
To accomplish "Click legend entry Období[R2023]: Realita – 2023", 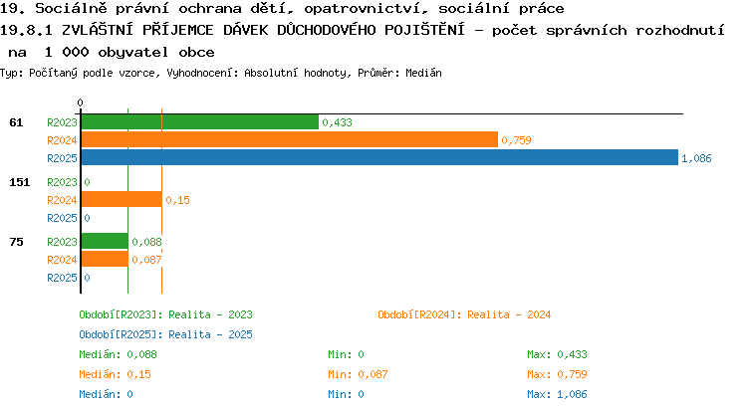I will click(165, 314).
